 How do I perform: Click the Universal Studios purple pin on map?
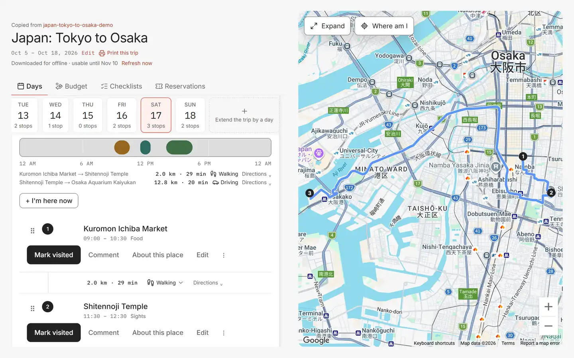318,153
